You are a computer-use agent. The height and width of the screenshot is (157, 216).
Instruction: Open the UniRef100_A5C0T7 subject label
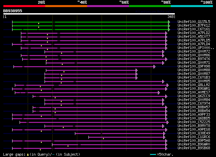tap(194, 36)
